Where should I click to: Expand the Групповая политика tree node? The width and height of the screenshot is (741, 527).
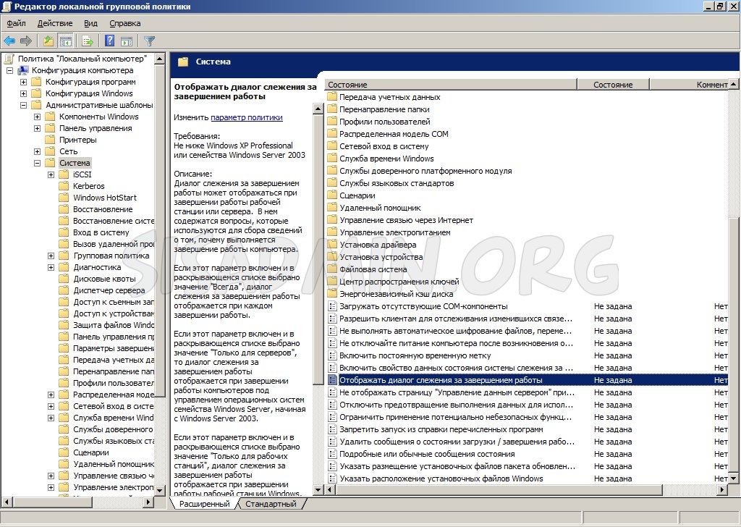[x=51, y=256]
